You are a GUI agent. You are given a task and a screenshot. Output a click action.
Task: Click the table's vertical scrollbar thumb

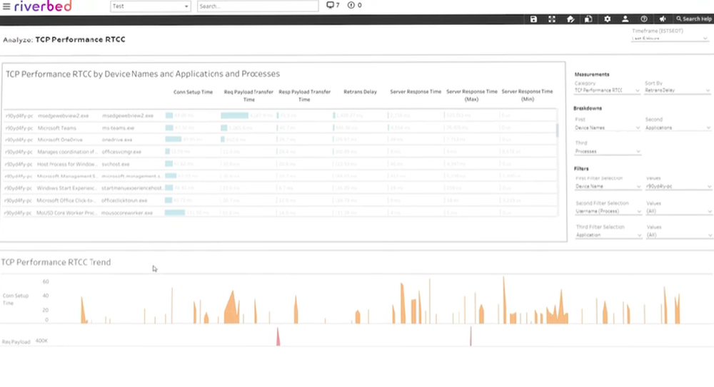point(557,130)
